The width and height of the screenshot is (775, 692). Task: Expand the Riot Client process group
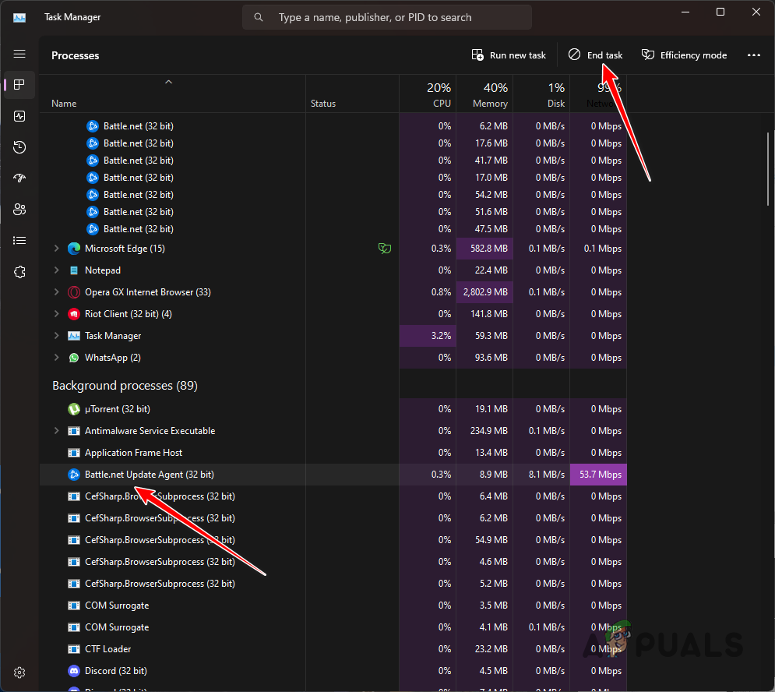point(56,314)
